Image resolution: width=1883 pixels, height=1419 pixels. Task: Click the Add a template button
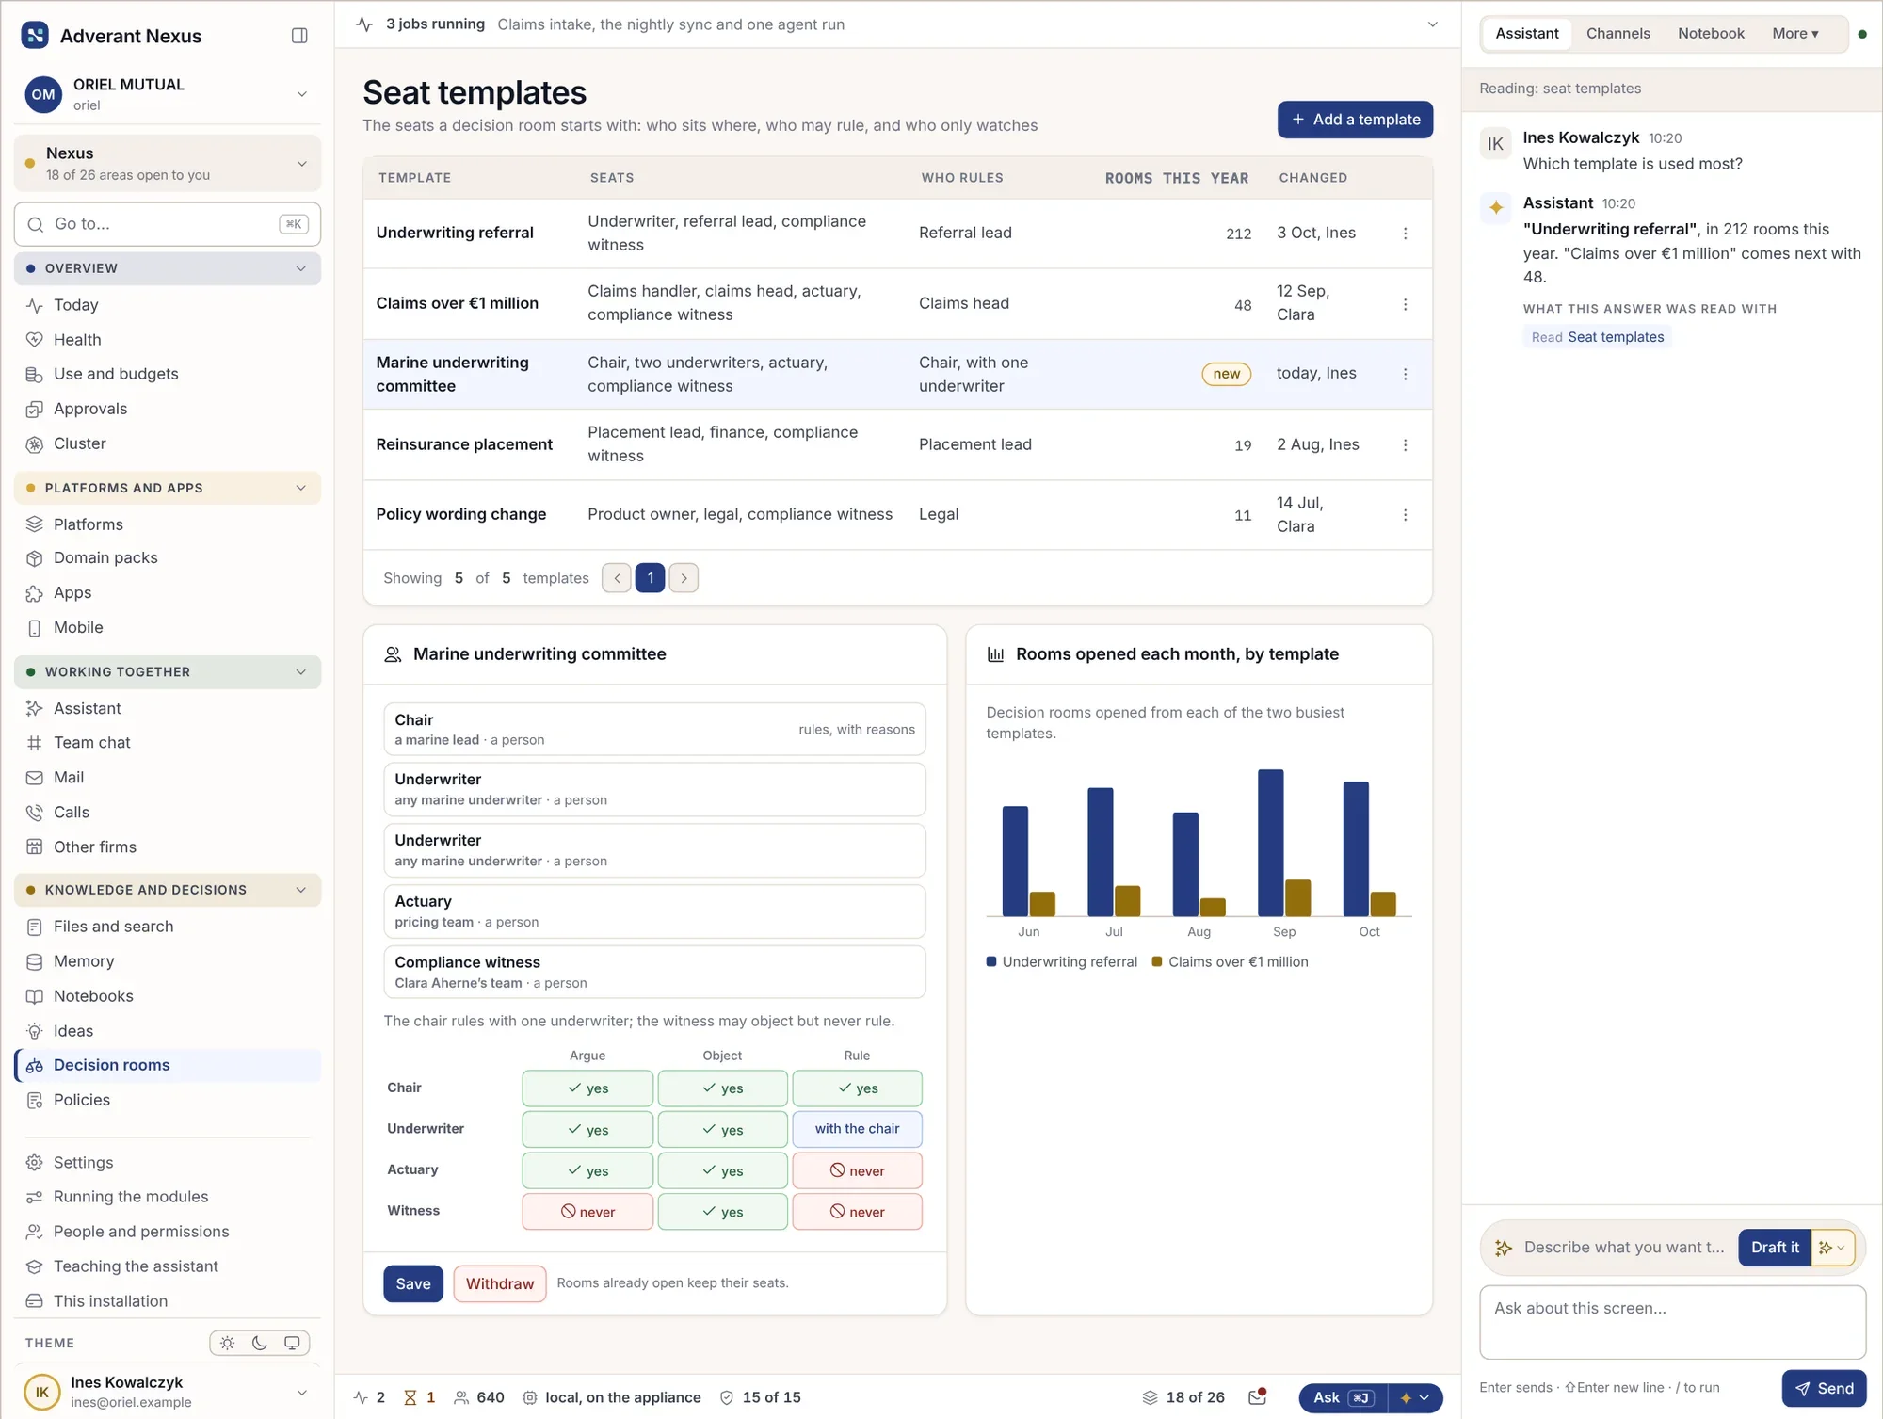pyautogui.click(x=1355, y=120)
